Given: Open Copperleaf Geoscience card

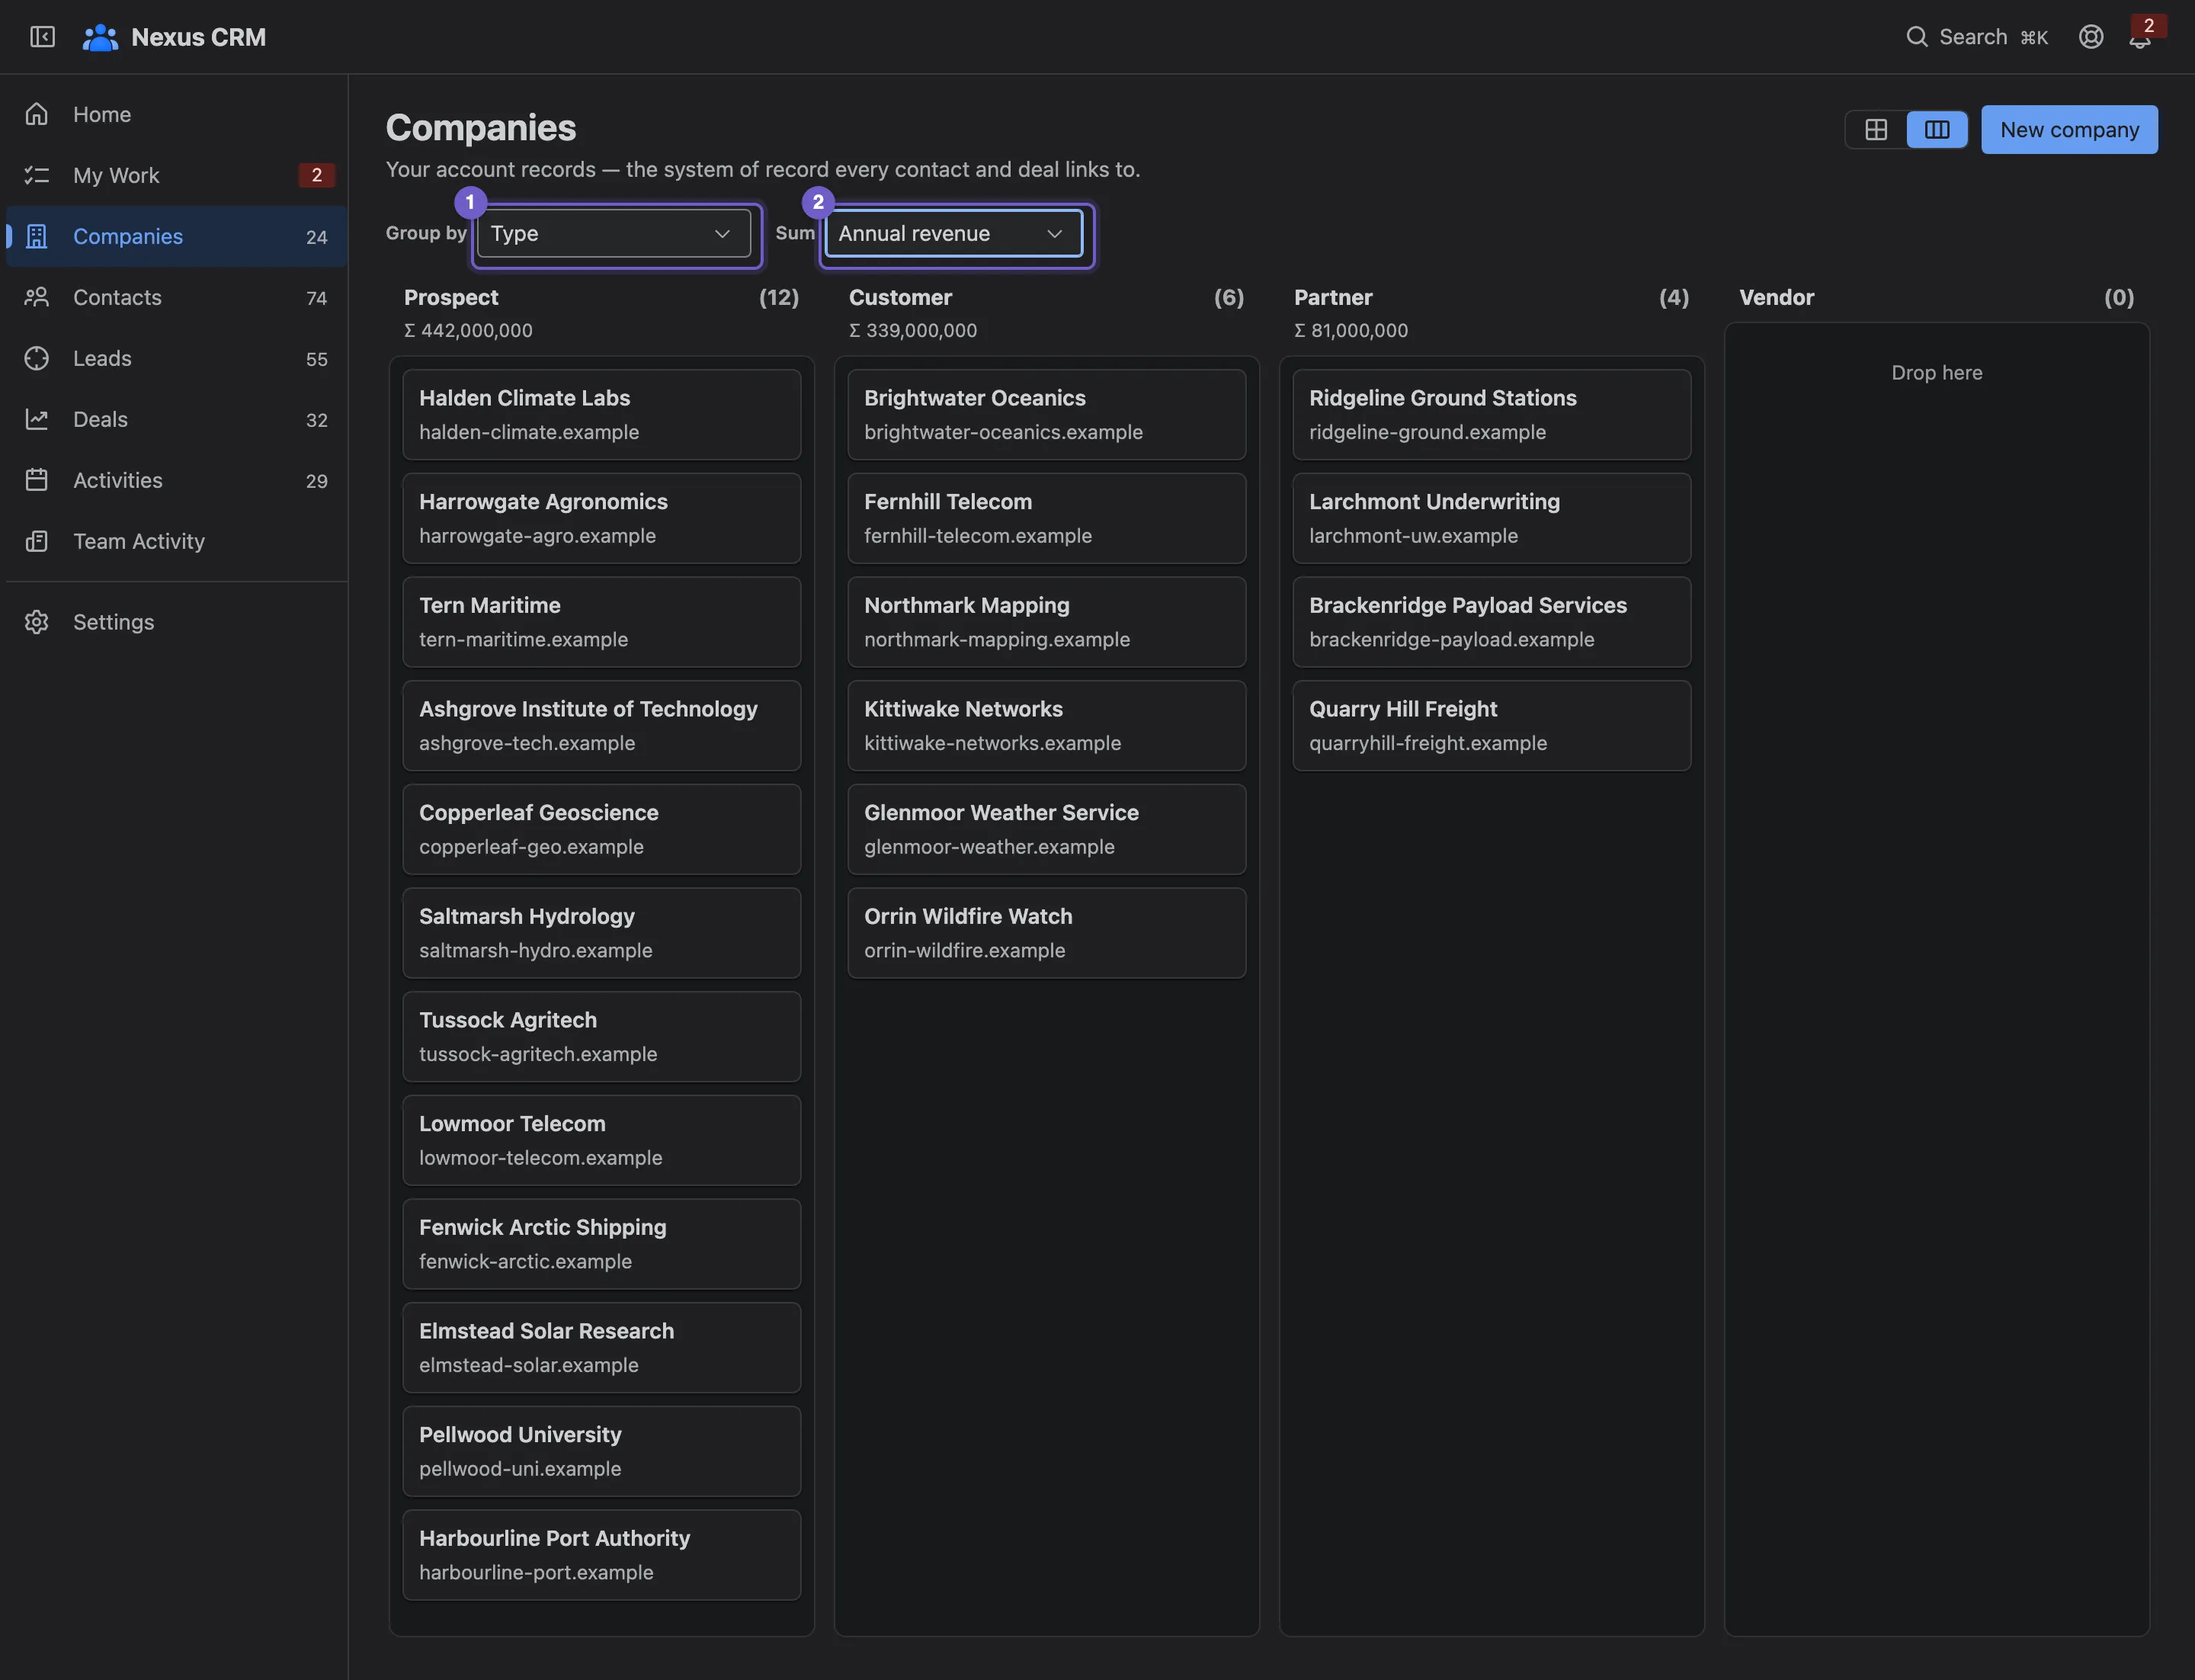Looking at the screenshot, I should [x=602, y=829].
